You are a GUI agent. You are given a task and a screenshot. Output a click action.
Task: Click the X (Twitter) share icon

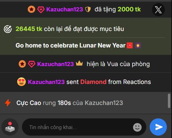pos(158,10)
